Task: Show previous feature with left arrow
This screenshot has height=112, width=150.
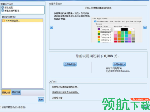Action: tap(51, 27)
